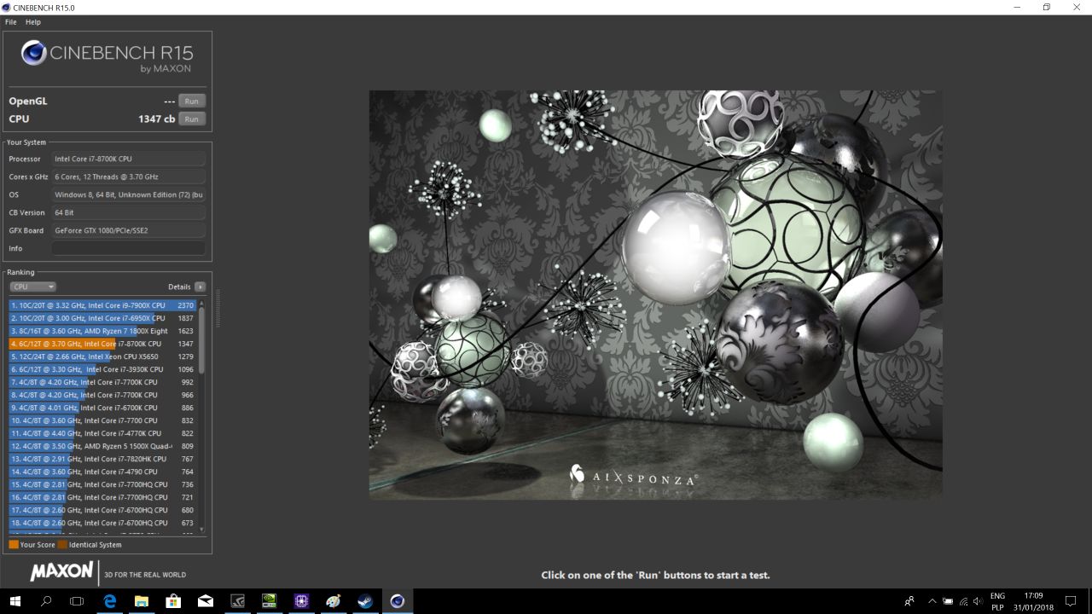Select ranking row Intel Core i7-6700K CPU
Image resolution: width=1092 pixels, height=614 pixels.
pyautogui.click(x=102, y=408)
